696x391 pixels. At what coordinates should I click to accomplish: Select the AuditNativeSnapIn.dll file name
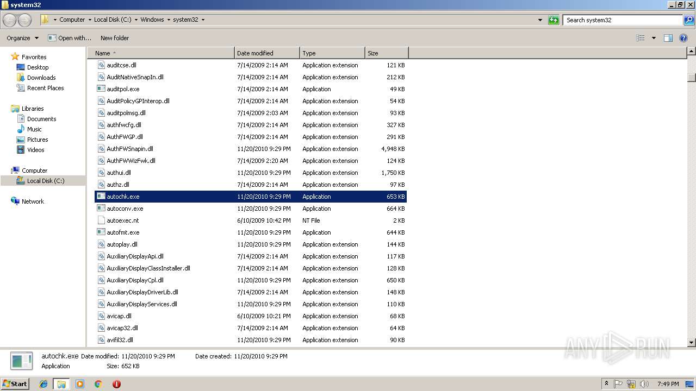[x=135, y=77]
